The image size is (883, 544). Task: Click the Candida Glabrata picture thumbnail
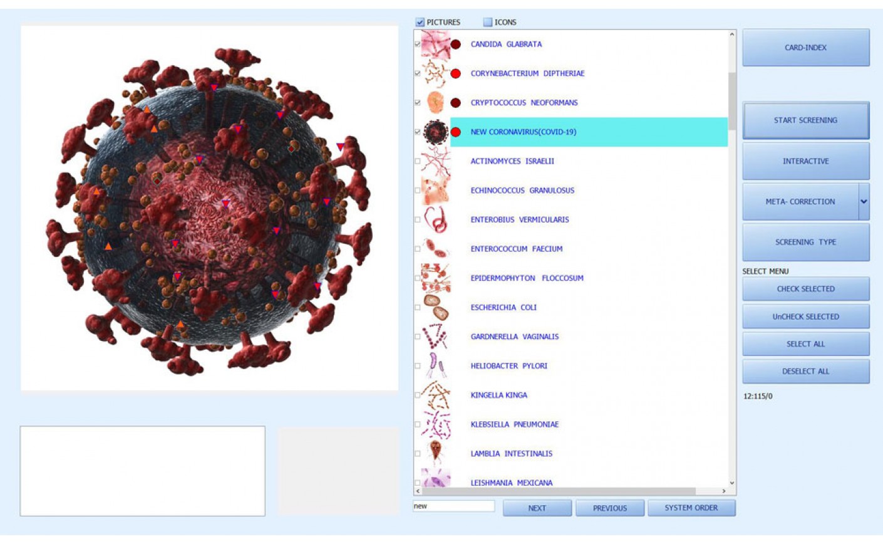coord(435,44)
